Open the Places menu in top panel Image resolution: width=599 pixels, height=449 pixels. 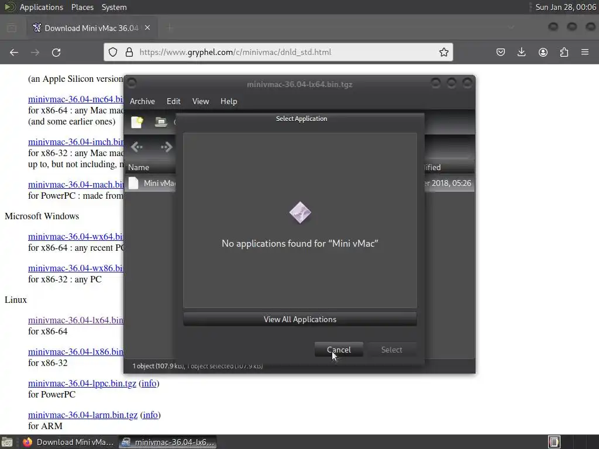[82, 7]
